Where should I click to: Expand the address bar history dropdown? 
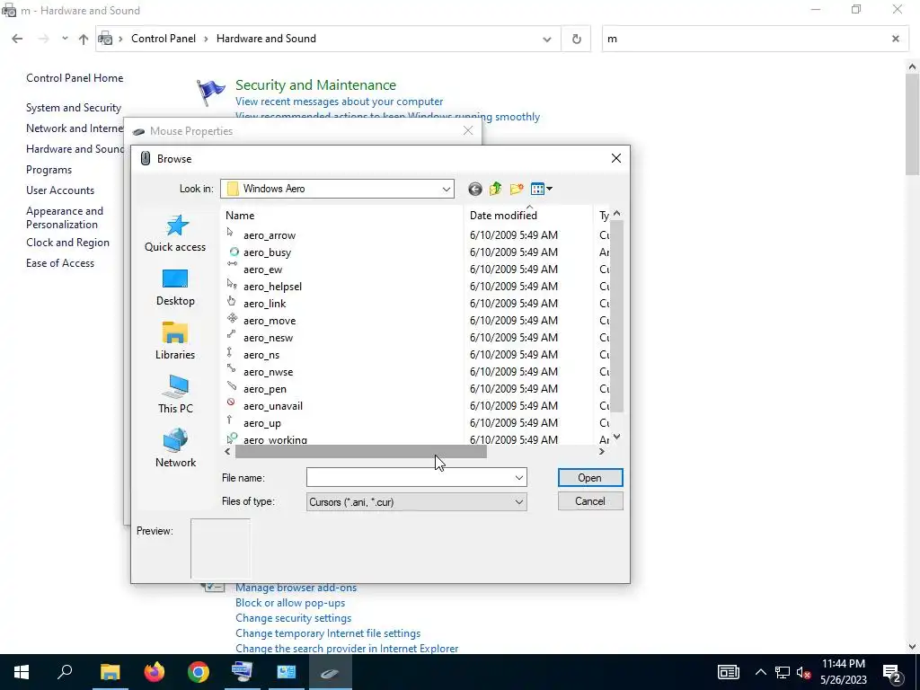547,40
